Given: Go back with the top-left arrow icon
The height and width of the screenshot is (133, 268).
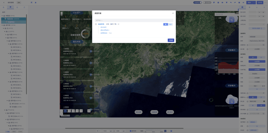Looking at the screenshot, I should click(x=4, y=2).
